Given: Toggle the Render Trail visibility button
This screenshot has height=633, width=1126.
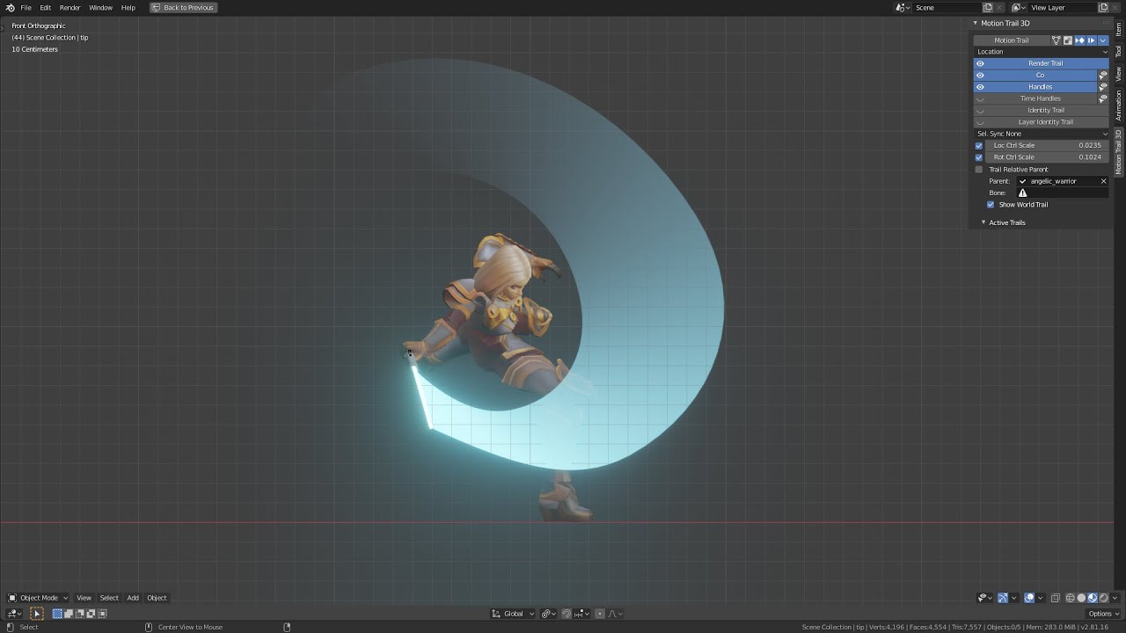Looking at the screenshot, I should 1042,63.
